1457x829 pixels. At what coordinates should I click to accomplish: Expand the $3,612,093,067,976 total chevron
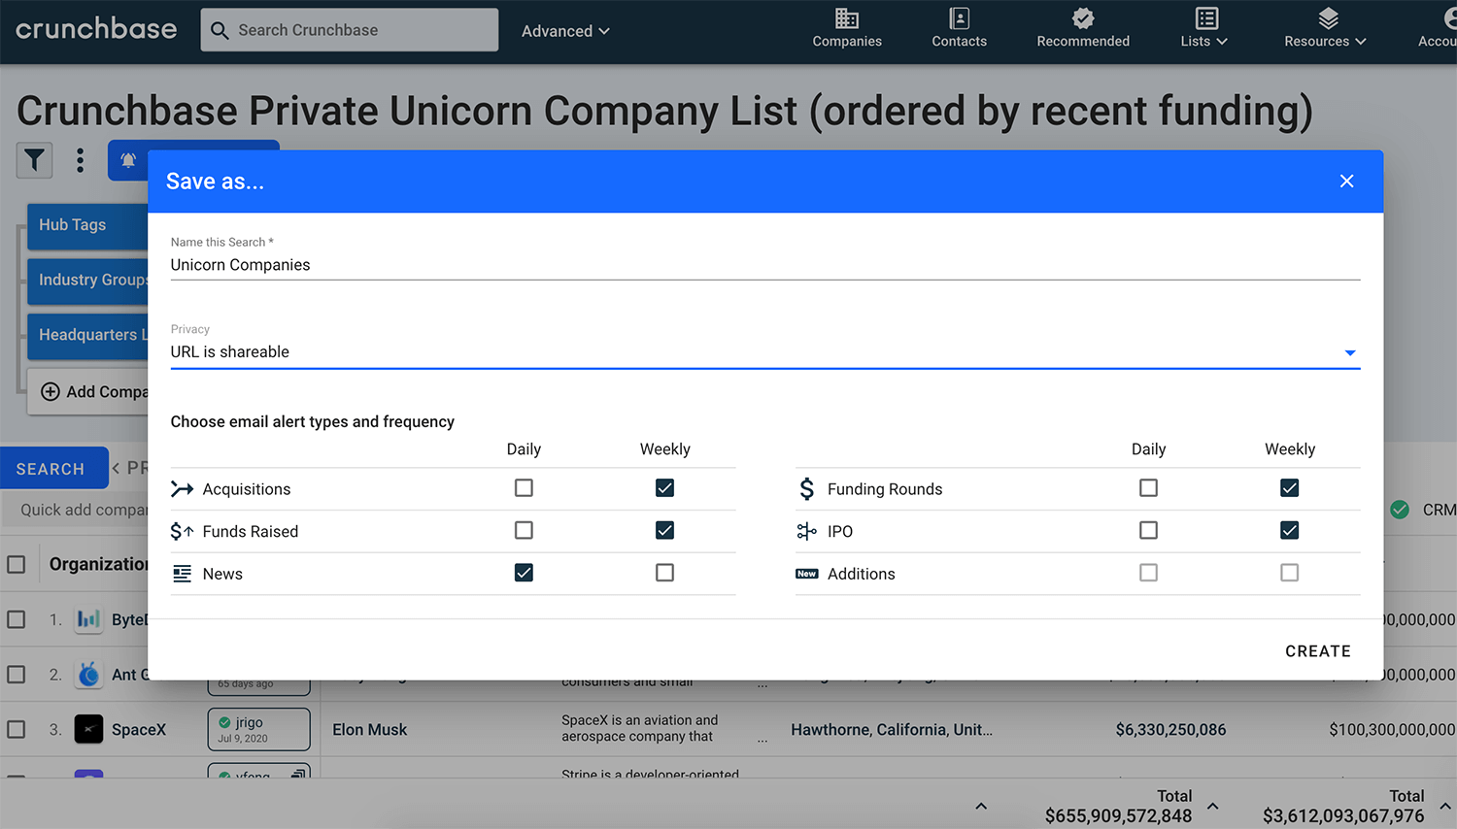[1445, 806]
